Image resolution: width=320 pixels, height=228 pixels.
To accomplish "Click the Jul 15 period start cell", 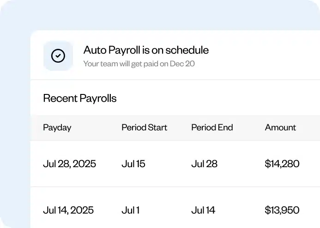I will point(133,164).
